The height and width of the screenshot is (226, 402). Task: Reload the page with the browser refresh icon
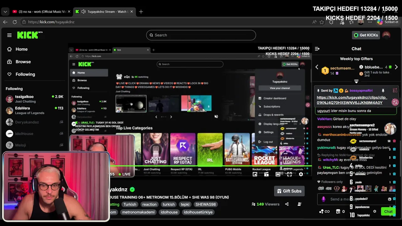[15, 22]
